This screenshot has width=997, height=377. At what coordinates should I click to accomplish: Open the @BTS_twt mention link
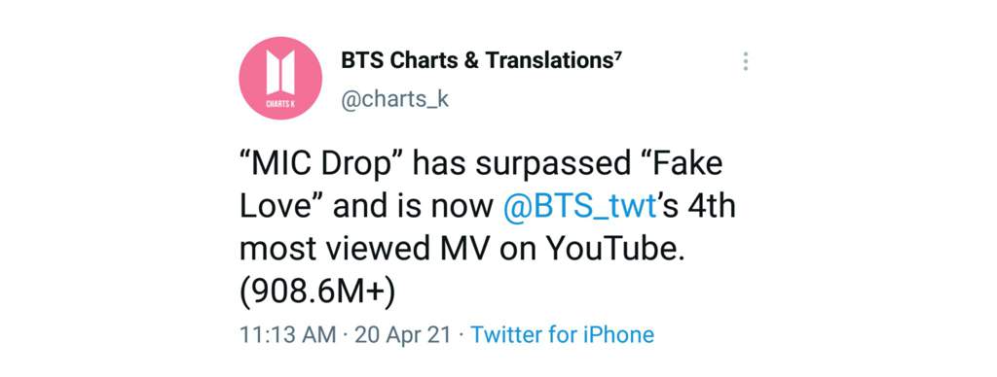[578, 207]
